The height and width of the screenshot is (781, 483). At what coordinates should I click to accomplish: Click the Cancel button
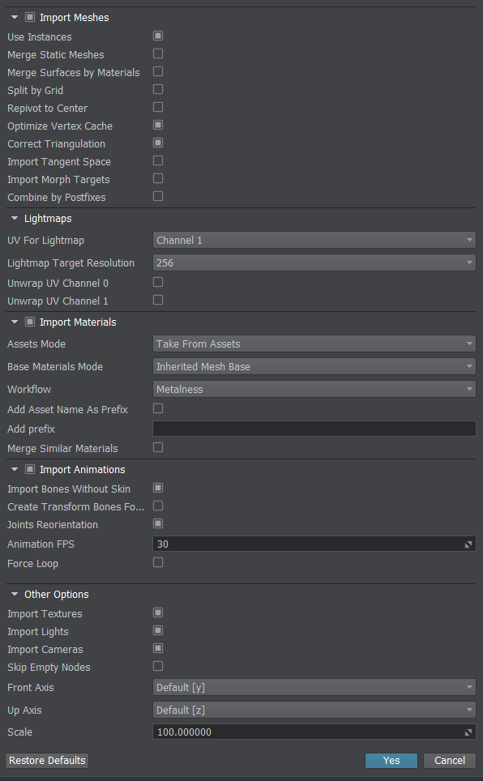[x=450, y=761]
